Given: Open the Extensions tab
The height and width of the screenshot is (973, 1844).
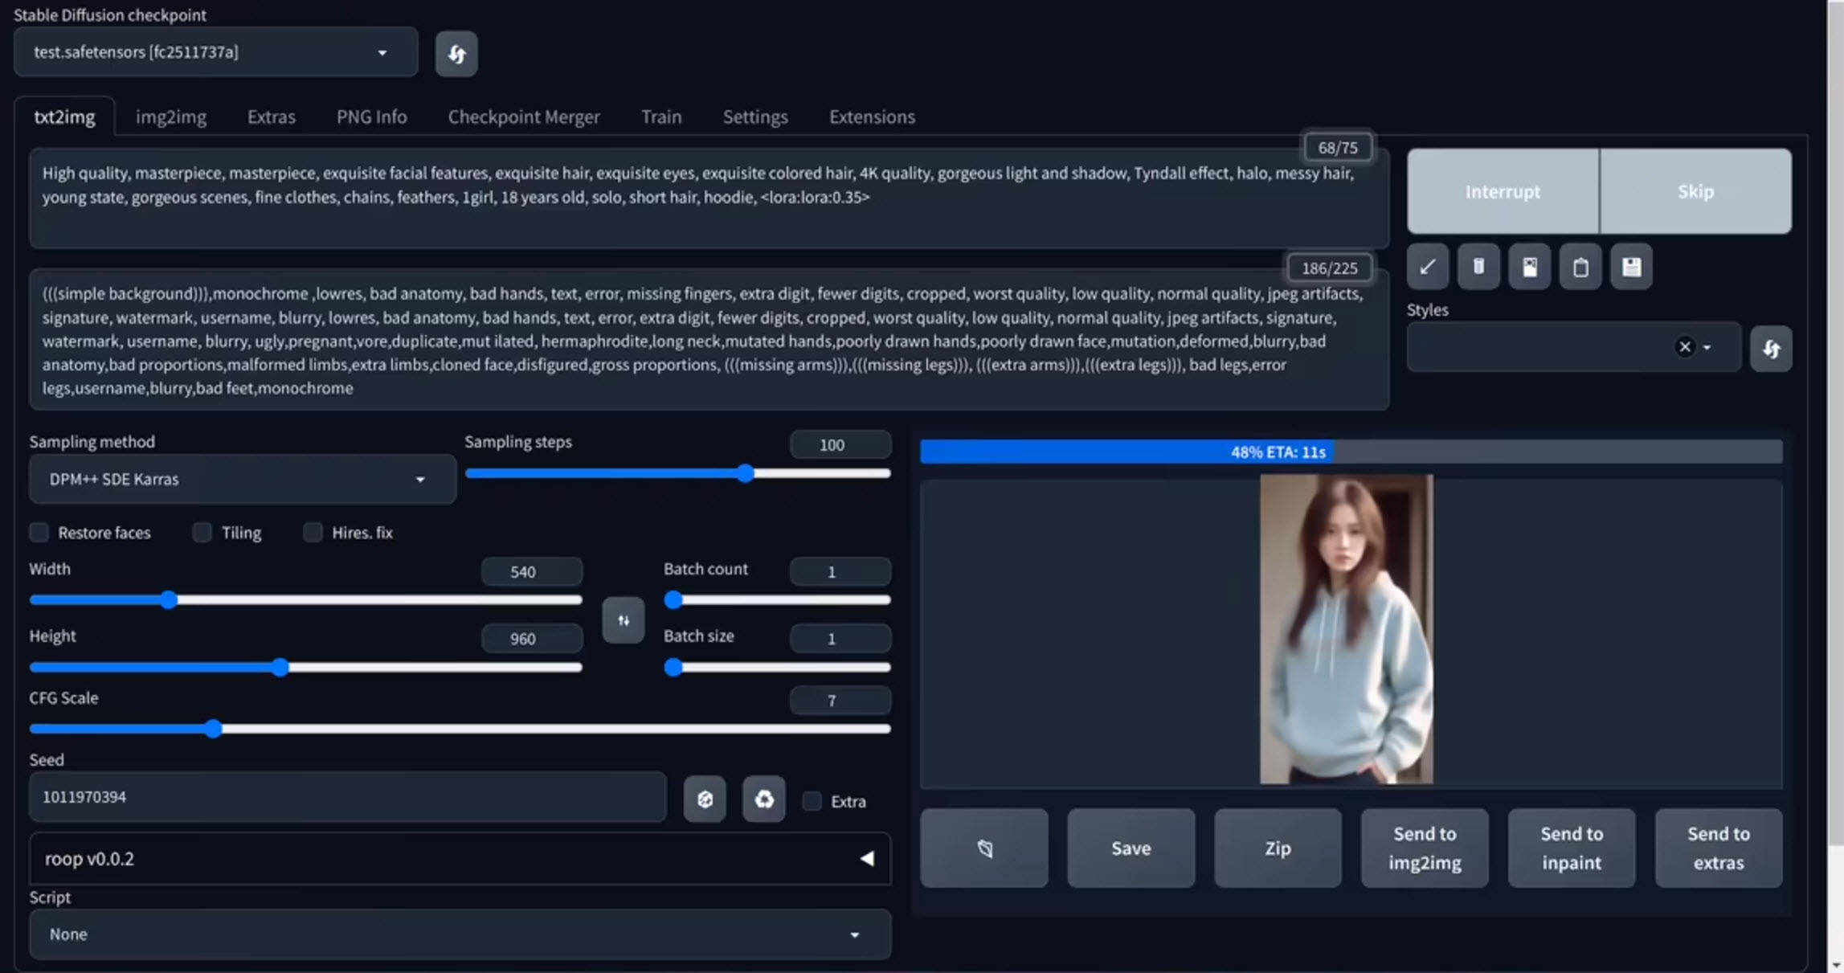Looking at the screenshot, I should (x=872, y=117).
